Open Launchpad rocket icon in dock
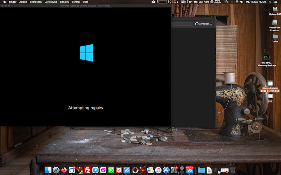 tap(56, 170)
